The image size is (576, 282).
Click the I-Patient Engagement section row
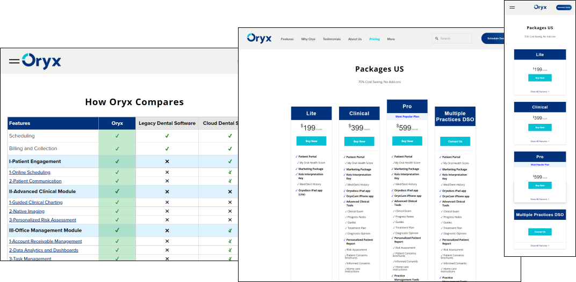point(121,161)
